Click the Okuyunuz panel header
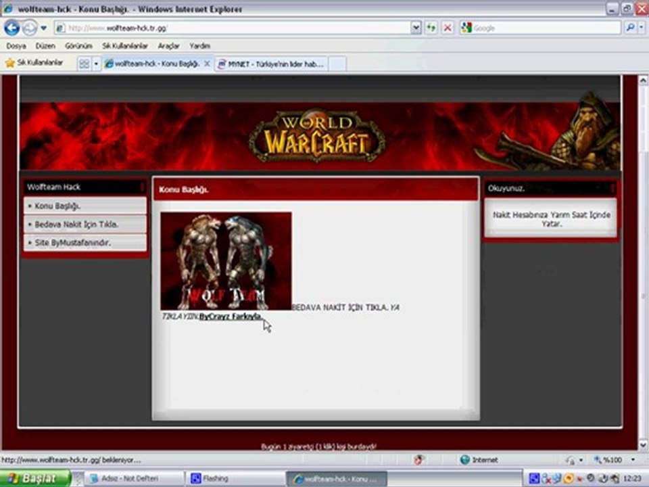The width and height of the screenshot is (649, 487). (551, 189)
